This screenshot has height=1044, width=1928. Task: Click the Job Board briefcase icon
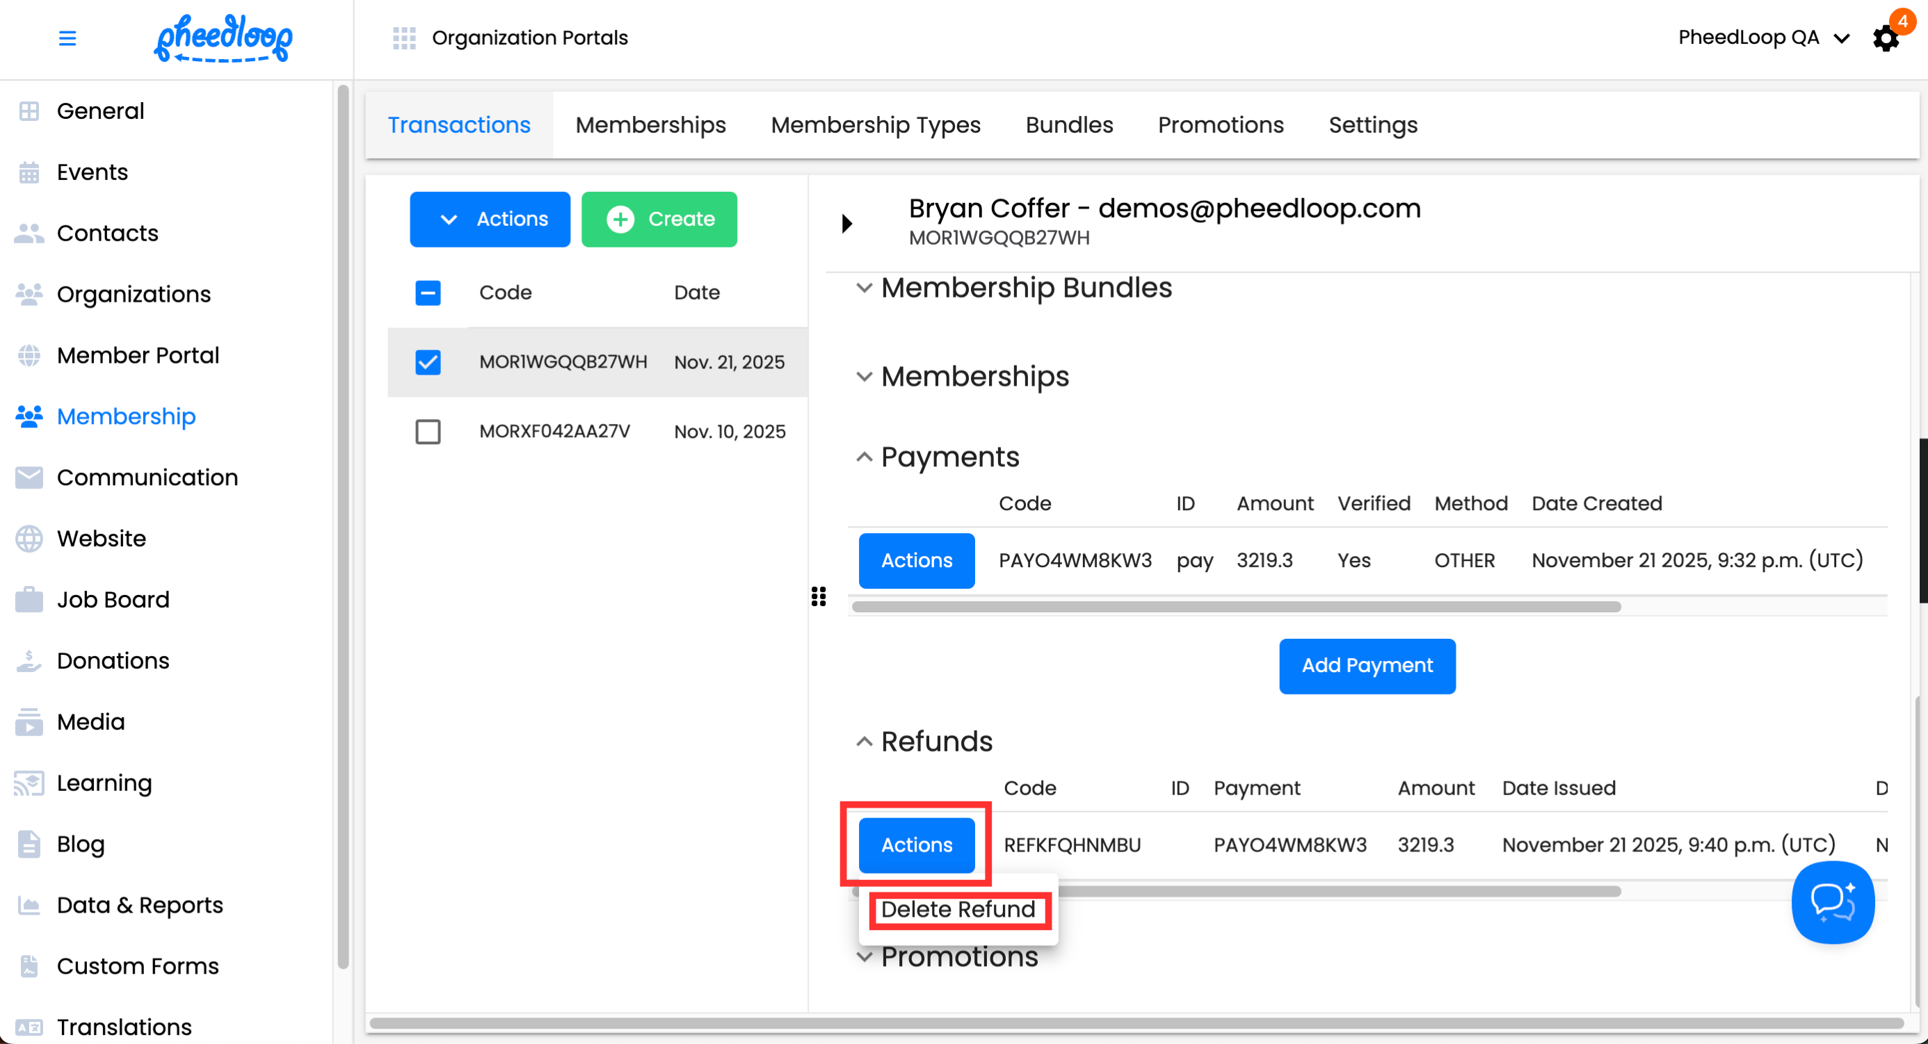pos(29,600)
